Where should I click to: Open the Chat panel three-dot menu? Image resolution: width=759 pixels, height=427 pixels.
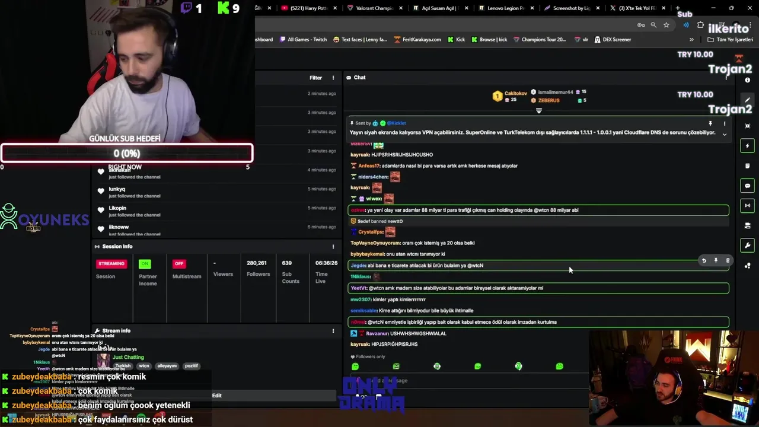[x=726, y=78]
